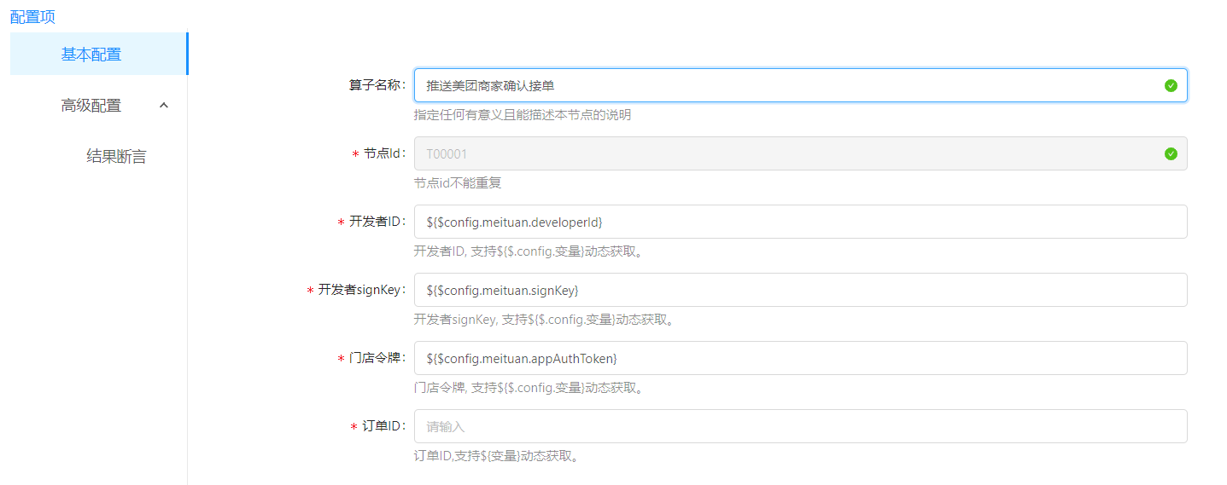The width and height of the screenshot is (1227, 485).
Task: Click the 门店令牌 field label
Action: (376, 358)
